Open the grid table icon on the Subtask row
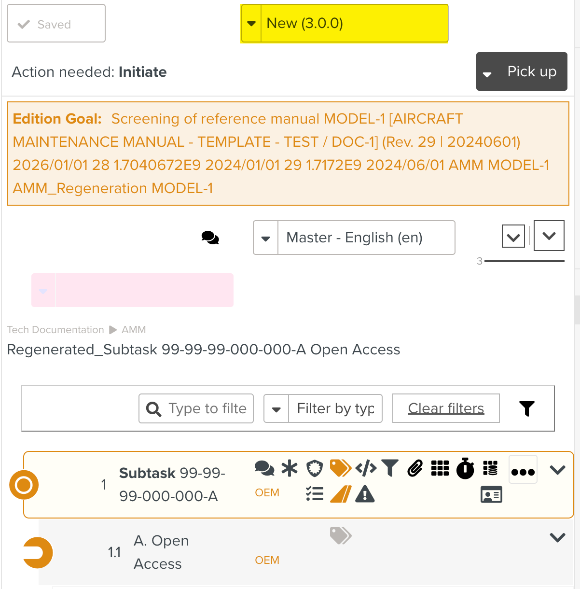Viewport: 580px width, 589px height. (x=440, y=468)
